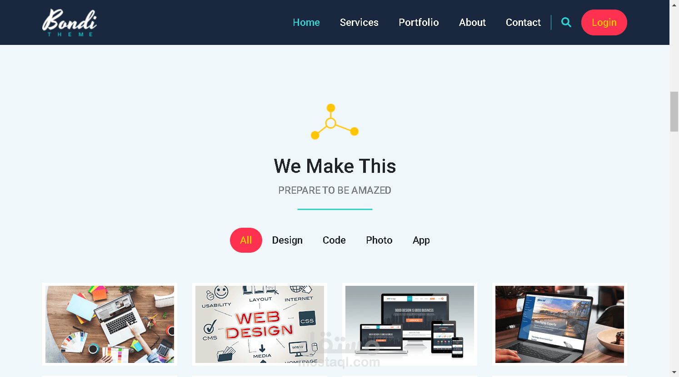This screenshot has width=679, height=377.
Task: Open the Web Design sketch thumbnail
Action: [260, 324]
